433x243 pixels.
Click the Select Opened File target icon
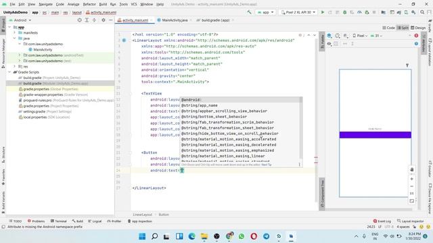(80, 20)
